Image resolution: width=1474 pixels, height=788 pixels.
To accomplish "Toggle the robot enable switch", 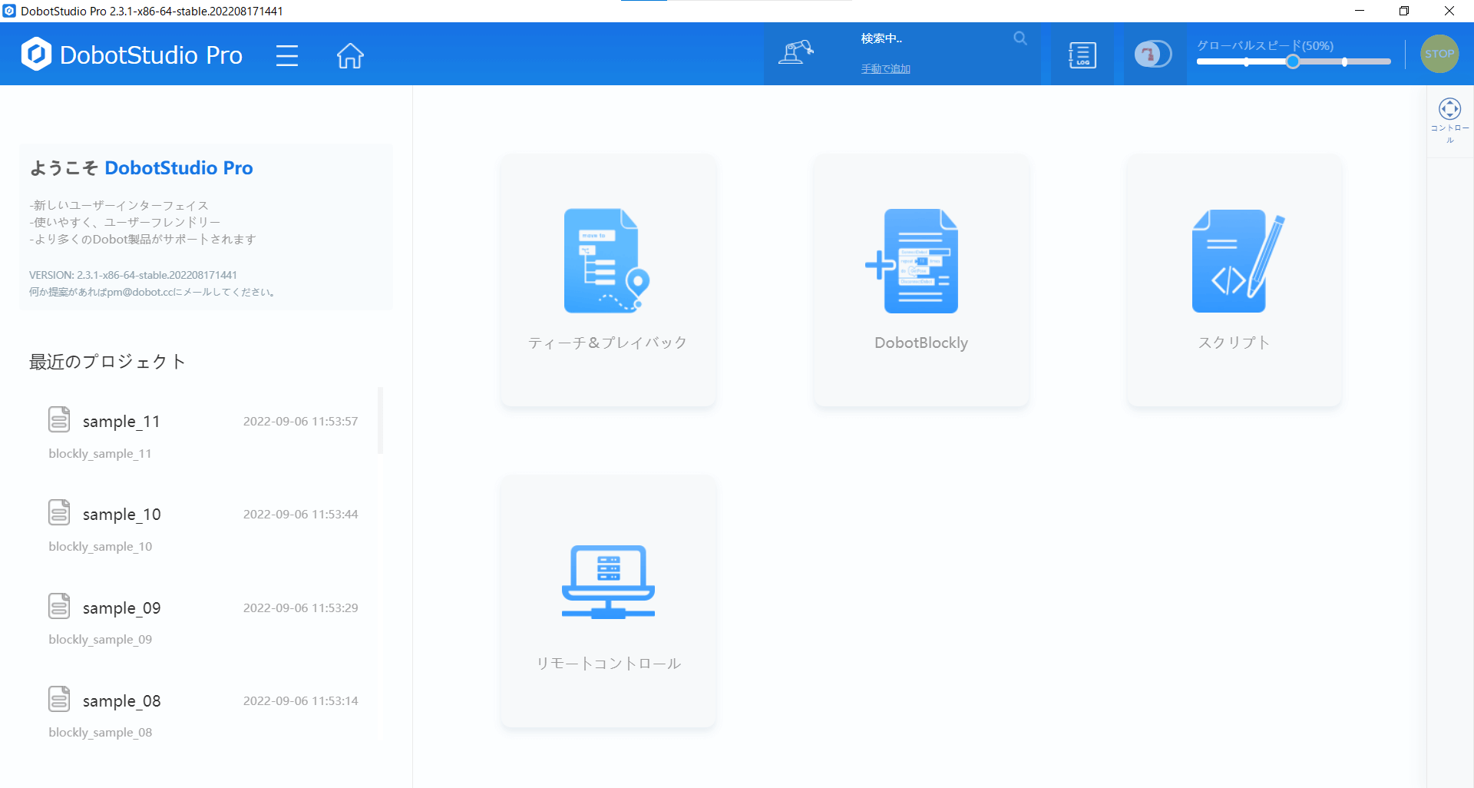I will [x=1153, y=54].
